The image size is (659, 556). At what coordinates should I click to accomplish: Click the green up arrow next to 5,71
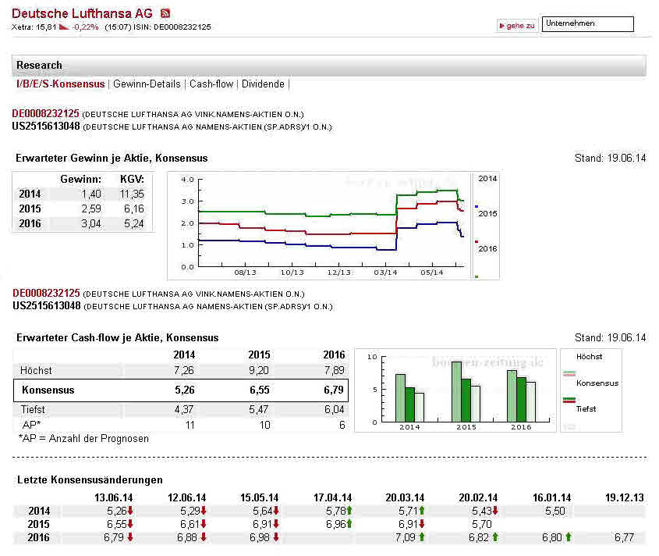pyautogui.click(x=422, y=511)
